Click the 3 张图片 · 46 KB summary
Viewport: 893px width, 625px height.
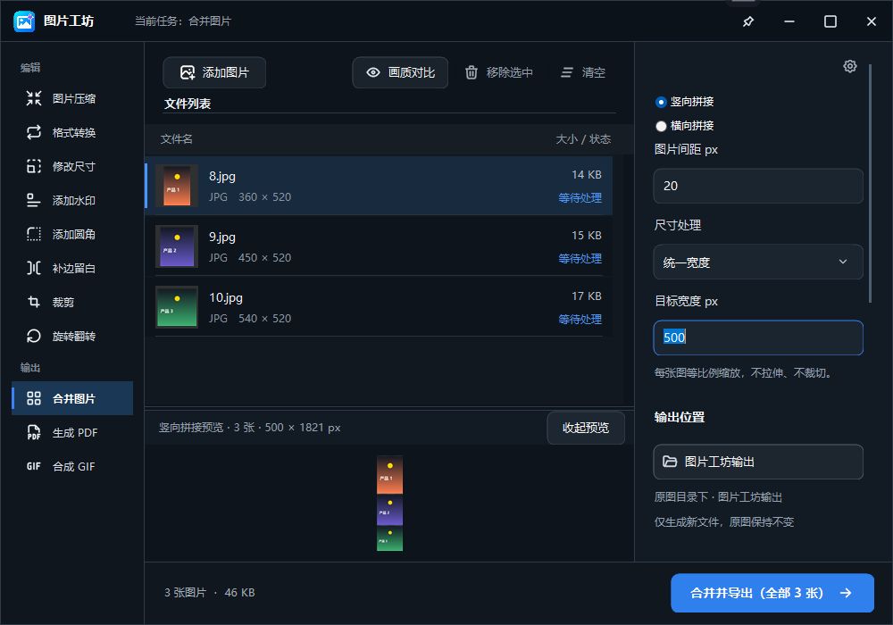tap(210, 593)
